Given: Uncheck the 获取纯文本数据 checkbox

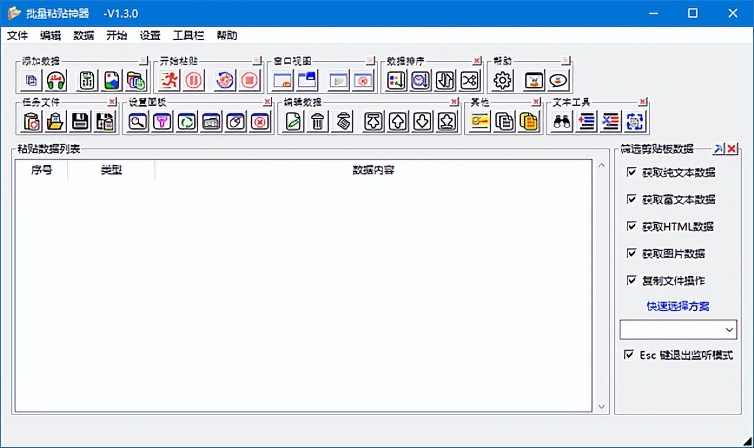Looking at the screenshot, I should [631, 172].
